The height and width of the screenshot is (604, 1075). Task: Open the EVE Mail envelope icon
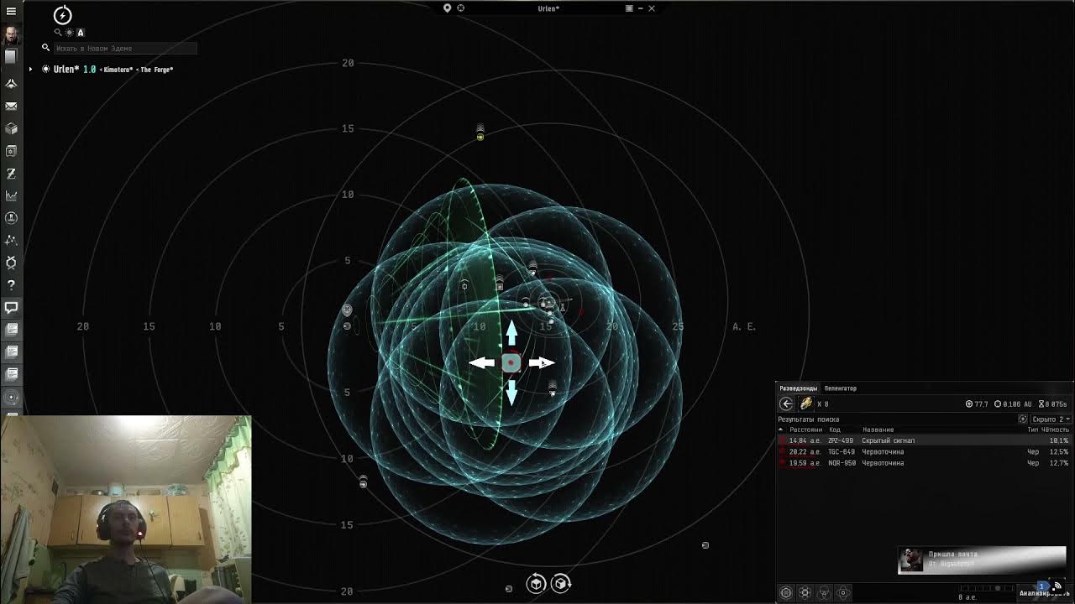[x=11, y=107]
